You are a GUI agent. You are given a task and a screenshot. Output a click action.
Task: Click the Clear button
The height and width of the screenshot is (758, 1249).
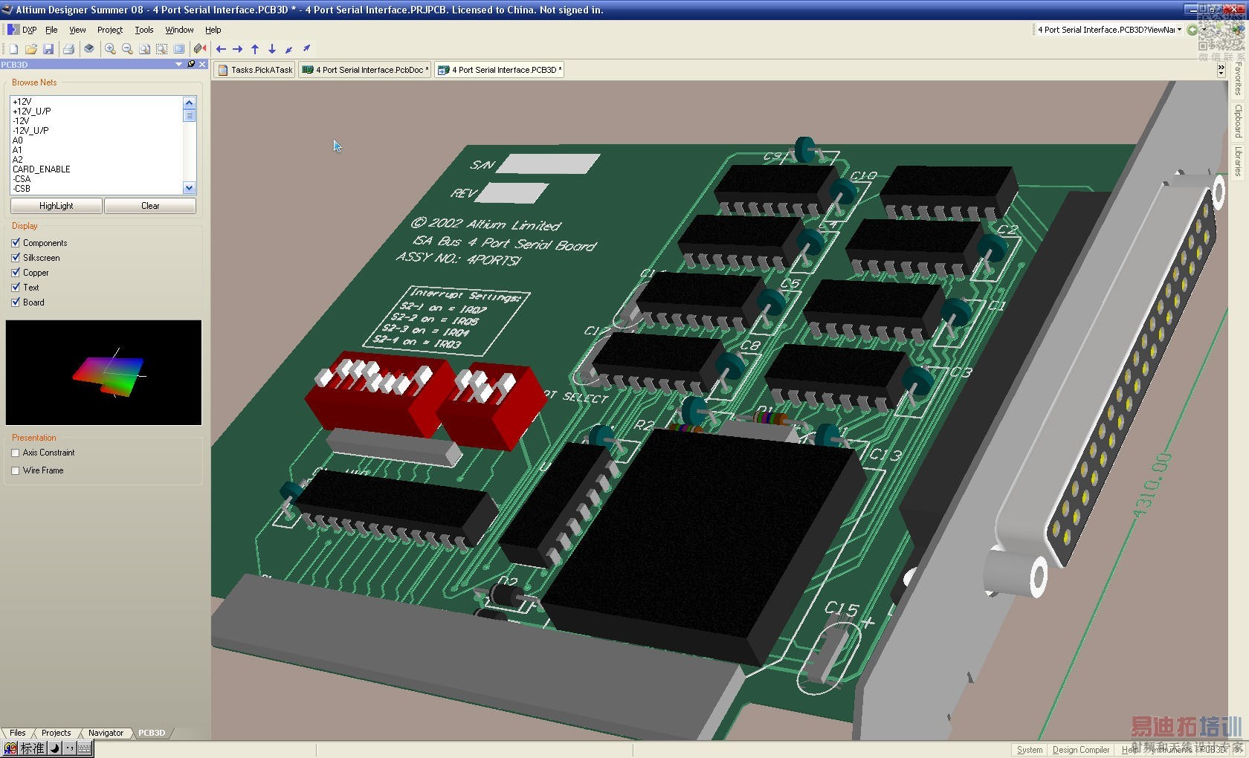pos(150,206)
